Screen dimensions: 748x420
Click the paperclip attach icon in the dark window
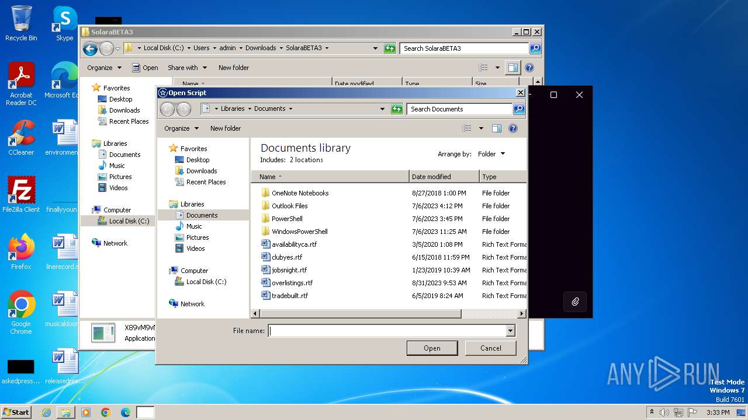click(x=575, y=302)
